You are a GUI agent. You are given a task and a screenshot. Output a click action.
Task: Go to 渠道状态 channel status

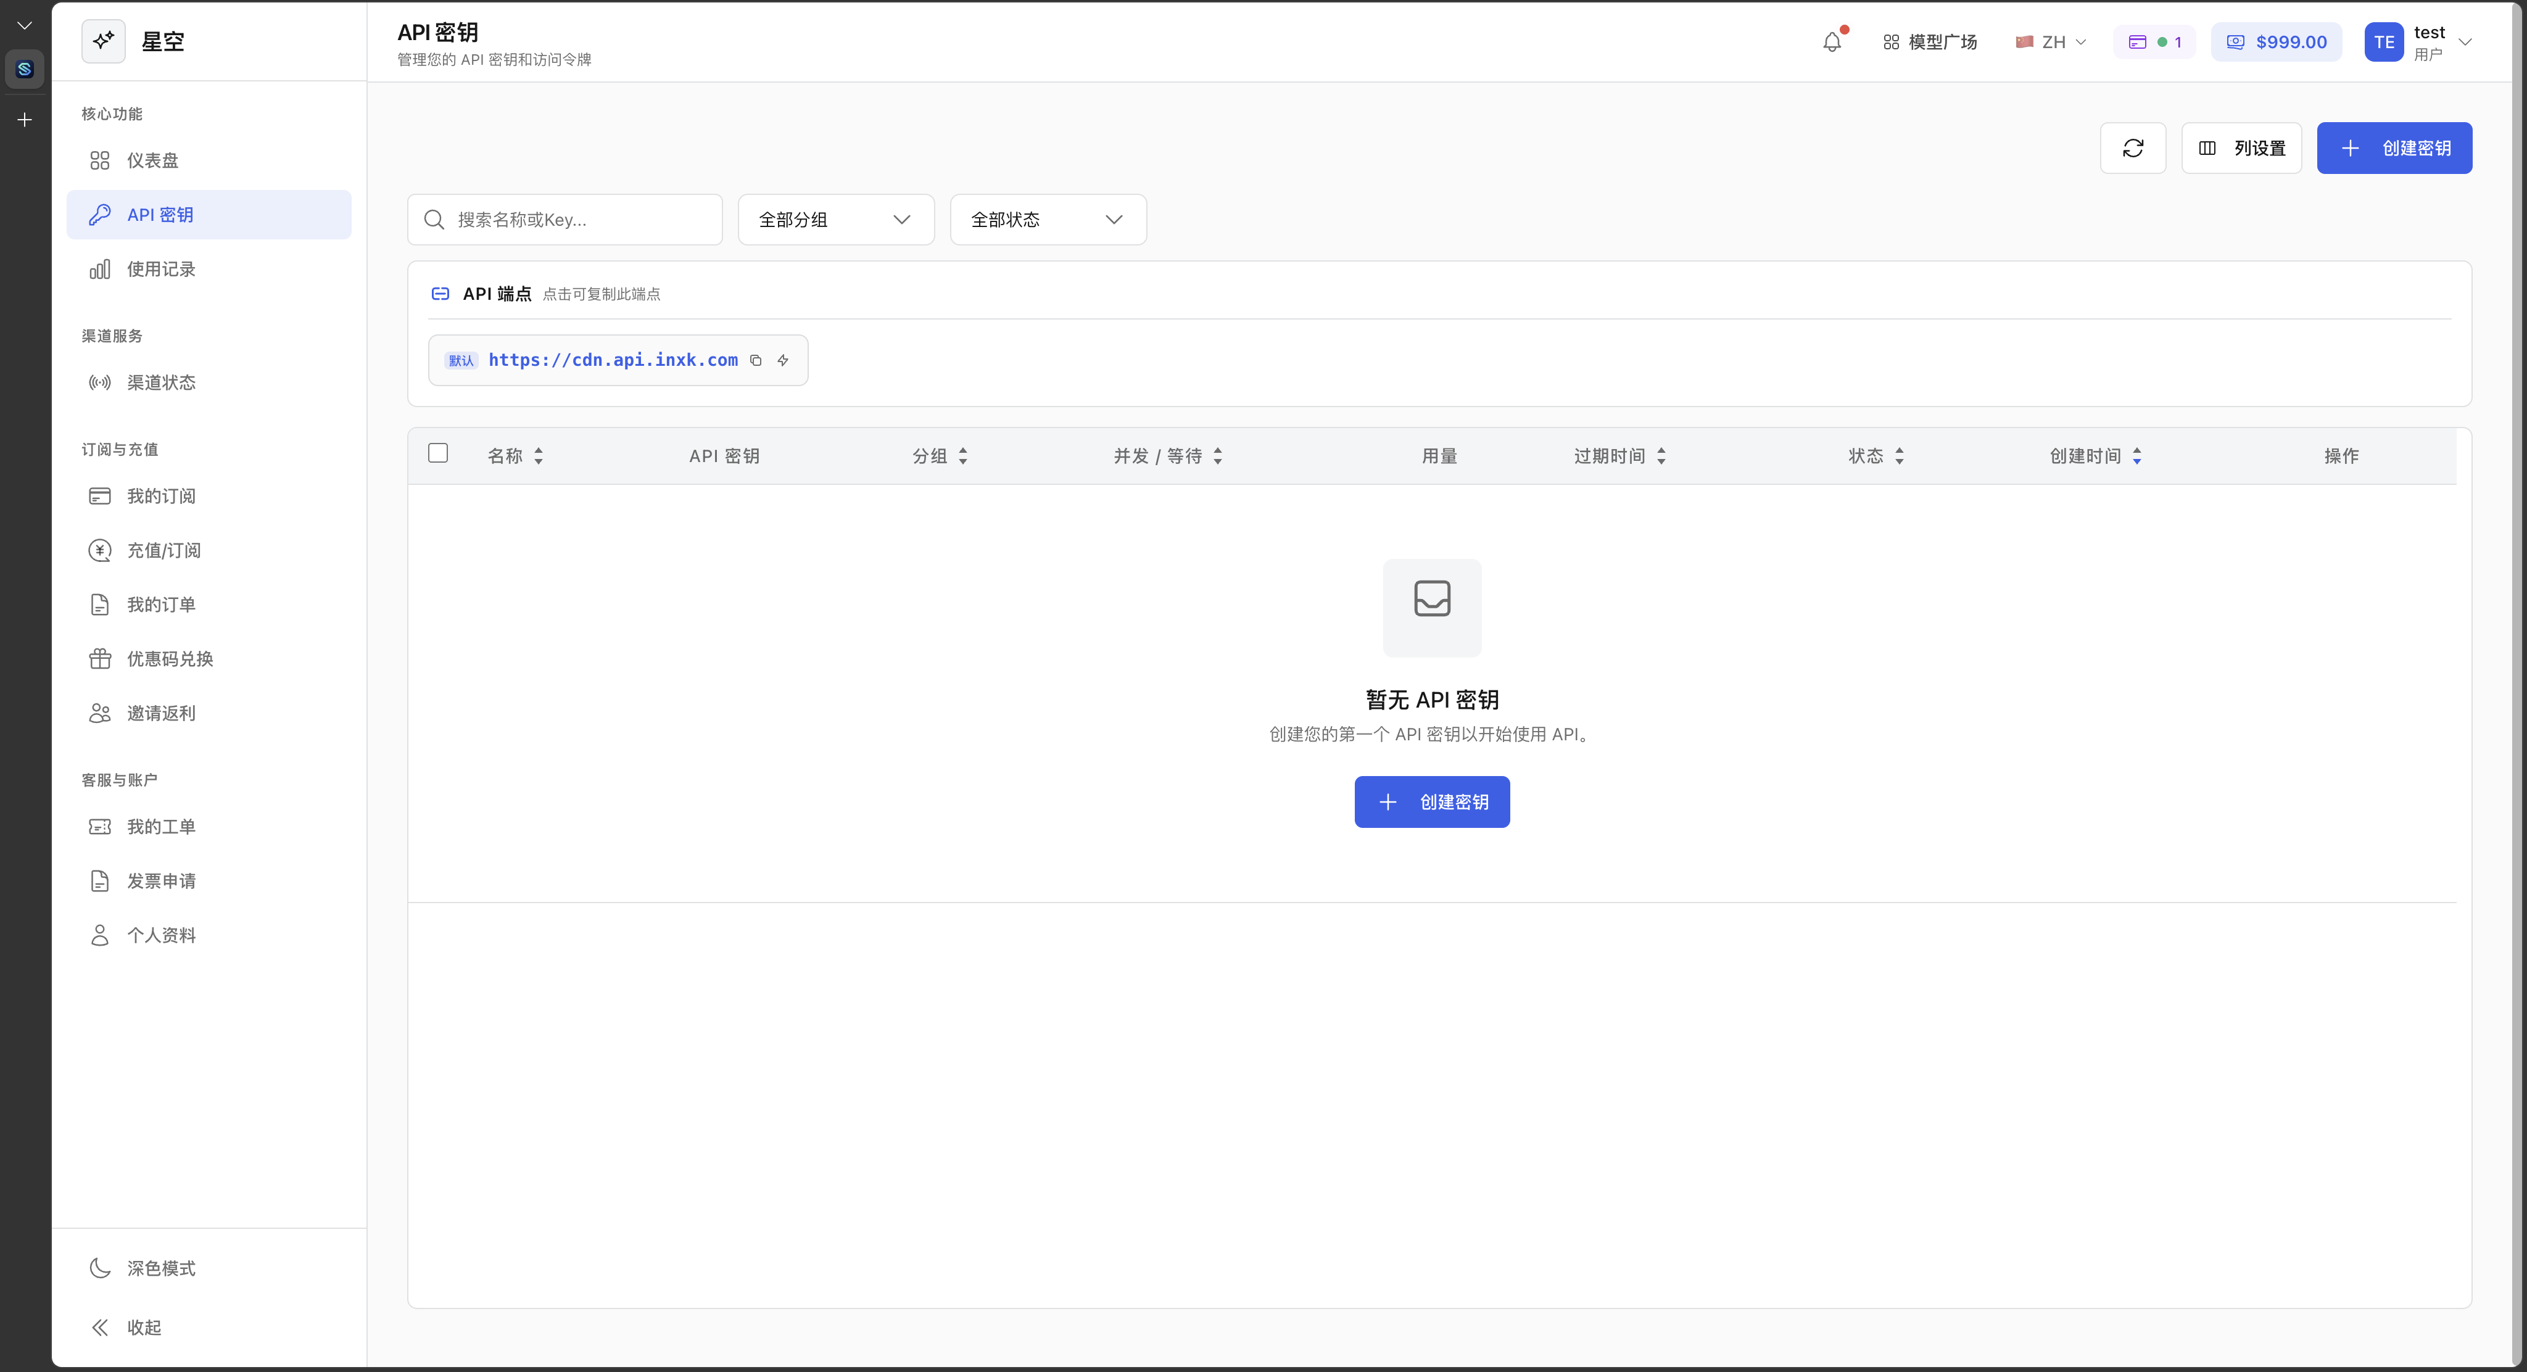[209, 382]
